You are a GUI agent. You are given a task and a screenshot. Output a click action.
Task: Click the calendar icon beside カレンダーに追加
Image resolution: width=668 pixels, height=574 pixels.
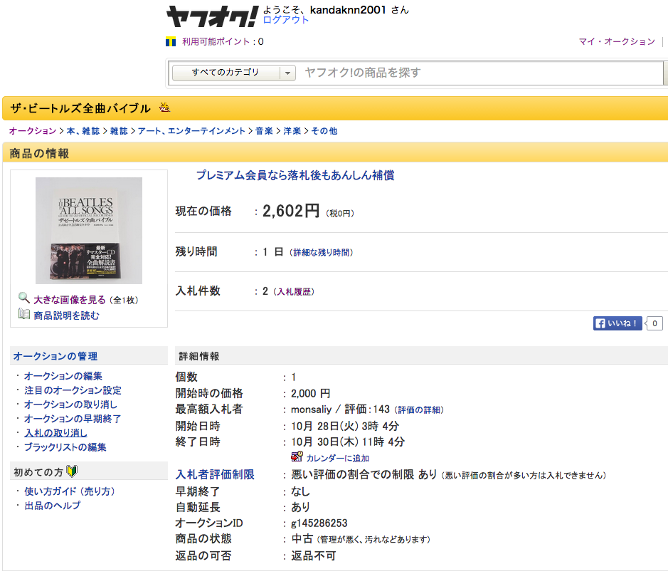coord(297,456)
